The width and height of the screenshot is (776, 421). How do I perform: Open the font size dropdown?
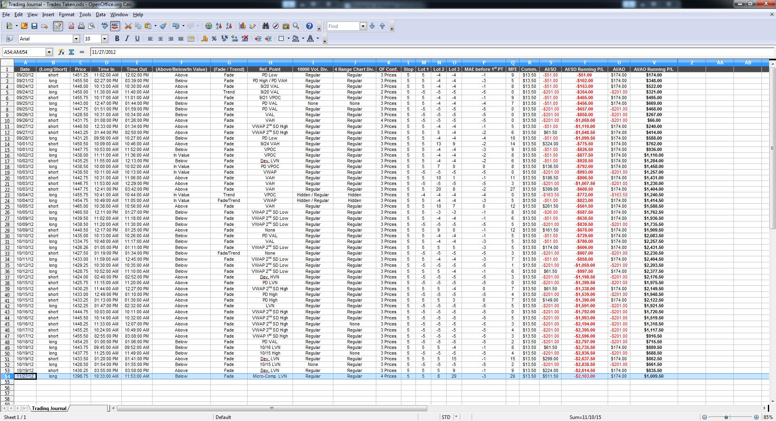(104, 38)
